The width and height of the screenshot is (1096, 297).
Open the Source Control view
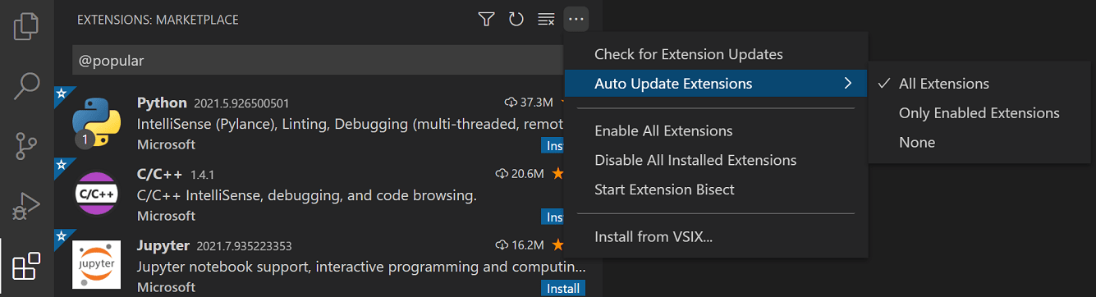point(26,146)
